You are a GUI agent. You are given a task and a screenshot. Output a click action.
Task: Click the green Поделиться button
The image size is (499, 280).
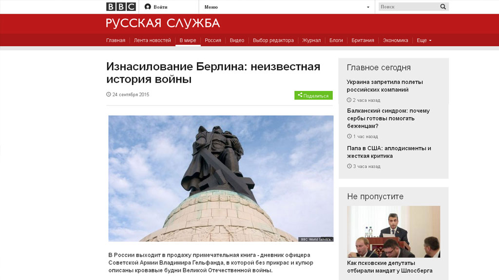pos(313,95)
